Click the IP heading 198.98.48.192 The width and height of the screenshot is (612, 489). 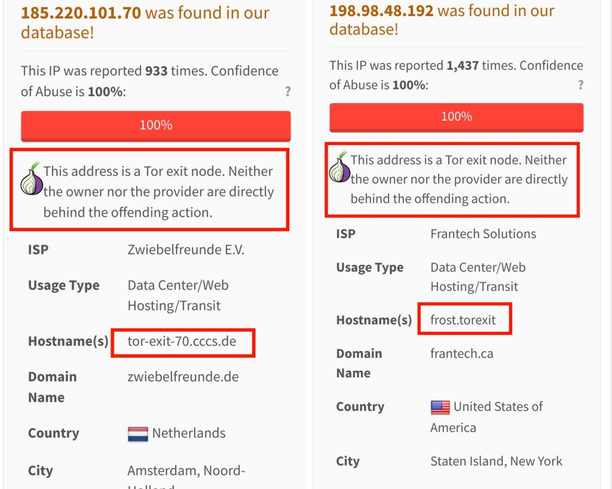coord(381,11)
